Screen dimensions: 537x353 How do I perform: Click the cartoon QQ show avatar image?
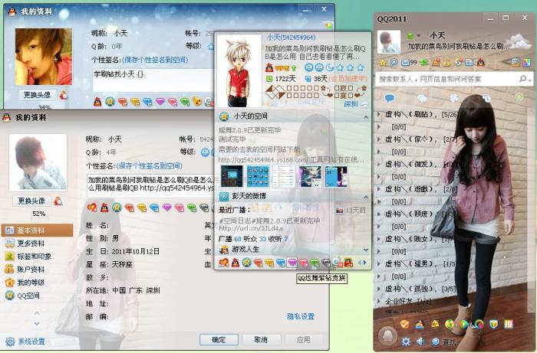pos(239,70)
